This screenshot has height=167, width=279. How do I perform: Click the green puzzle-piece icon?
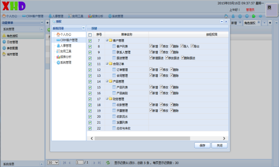(254, 16)
